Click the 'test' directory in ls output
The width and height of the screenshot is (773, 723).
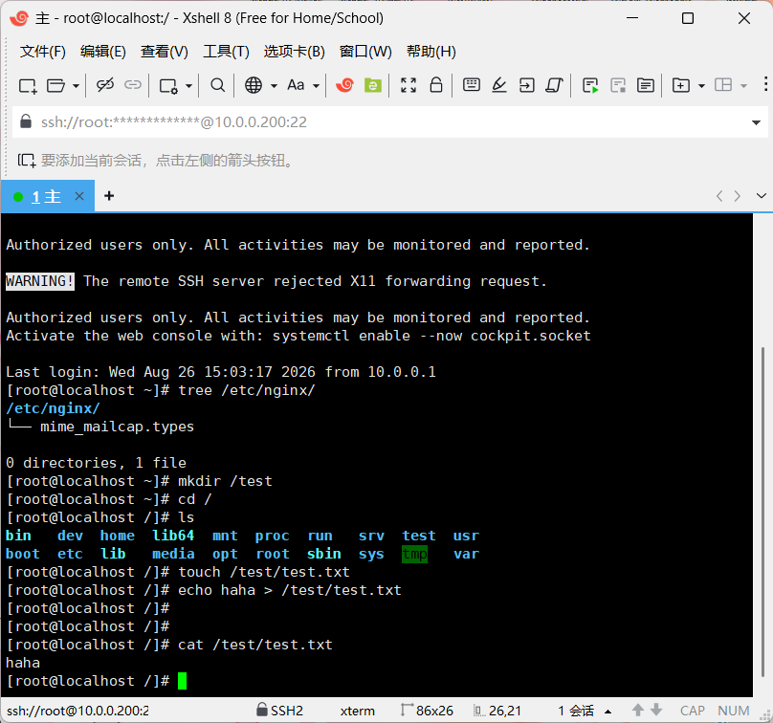pyautogui.click(x=418, y=536)
